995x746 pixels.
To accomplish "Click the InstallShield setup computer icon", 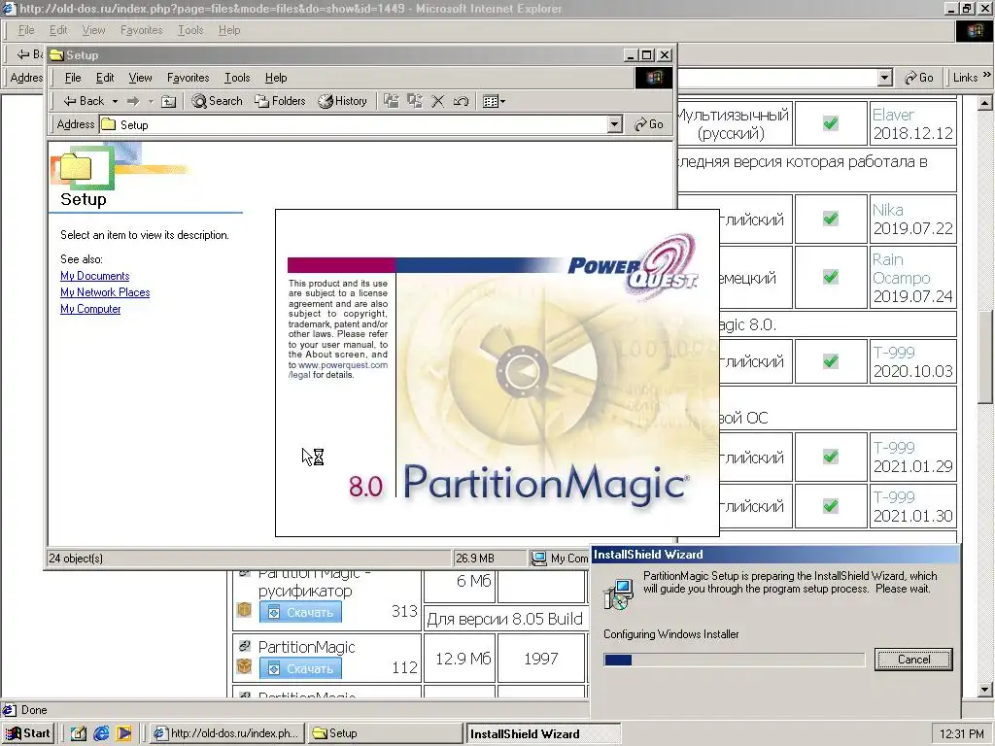I will tap(618, 594).
